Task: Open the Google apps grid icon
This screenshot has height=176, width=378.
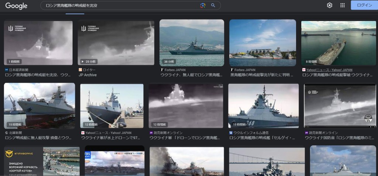Action: [x=343, y=5]
